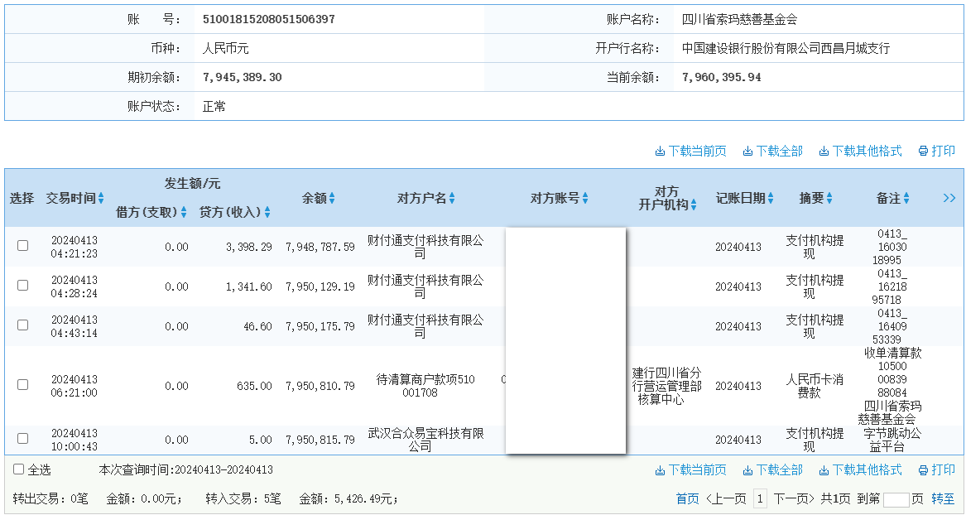Click bottom 下载全部 link
Viewport: 966px width, 515px height.
click(772, 470)
